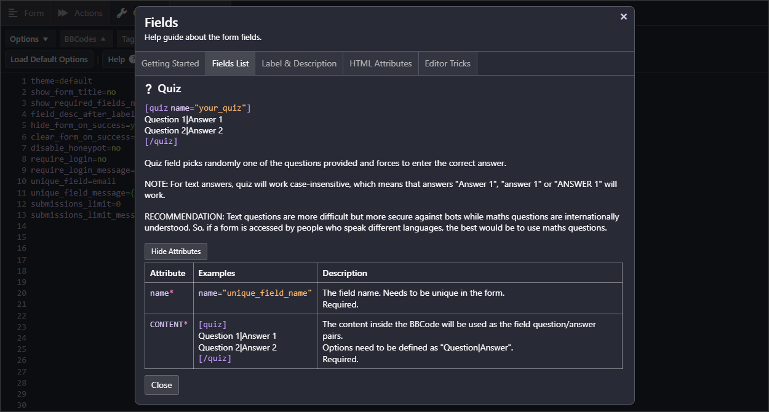Click line number 10 in the editor gutter
This screenshot has height=412, width=769.
click(21, 181)
